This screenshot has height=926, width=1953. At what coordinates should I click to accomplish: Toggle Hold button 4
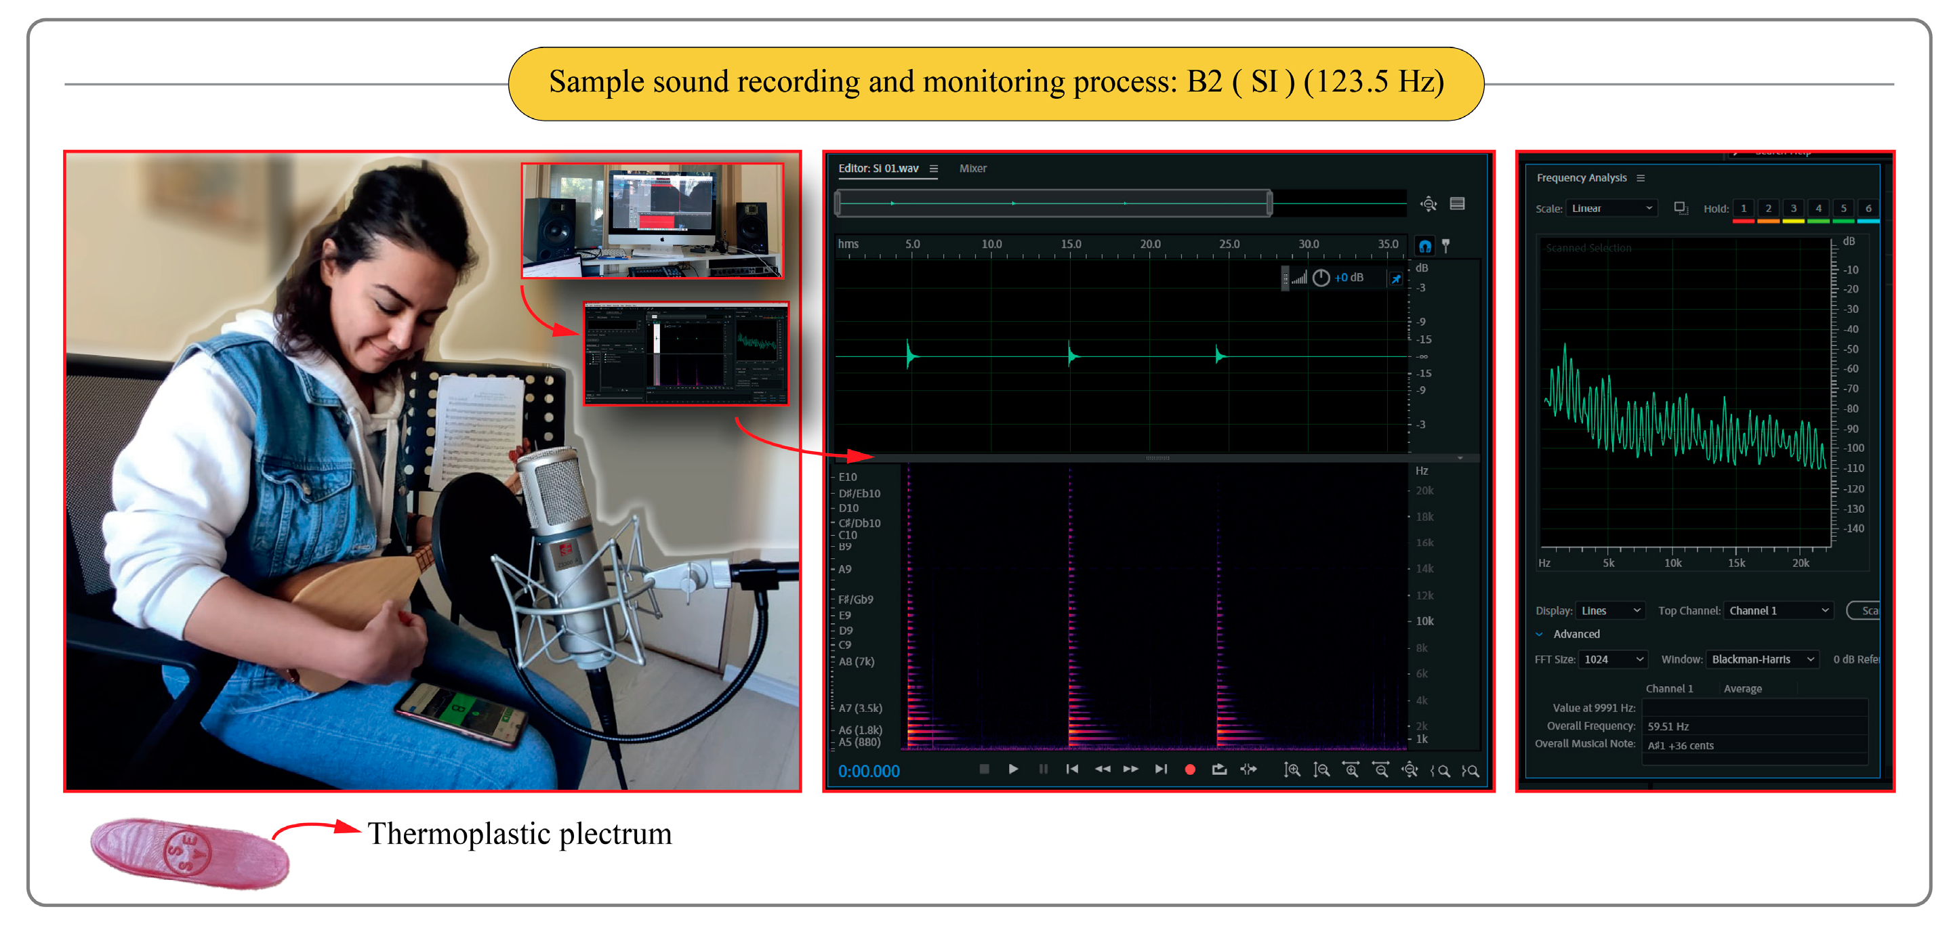(1818, 209)
